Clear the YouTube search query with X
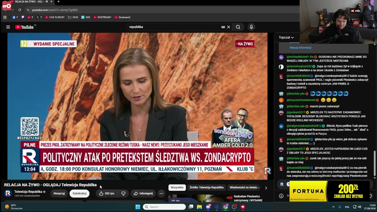Screen dimensions: 377x212 [x=229, y=27]
